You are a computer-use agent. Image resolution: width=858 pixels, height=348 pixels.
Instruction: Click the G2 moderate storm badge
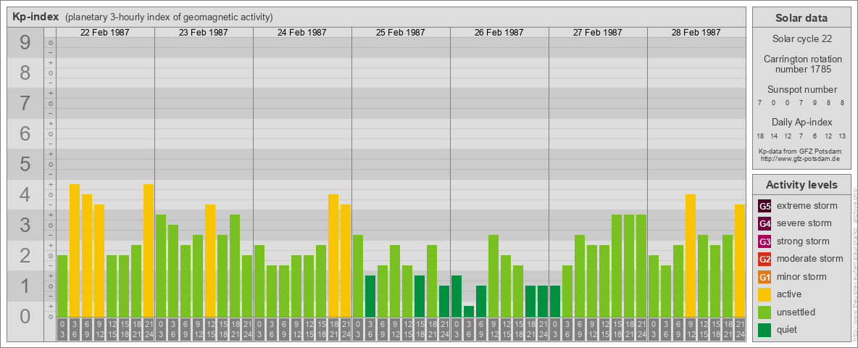tap(765, 259)
